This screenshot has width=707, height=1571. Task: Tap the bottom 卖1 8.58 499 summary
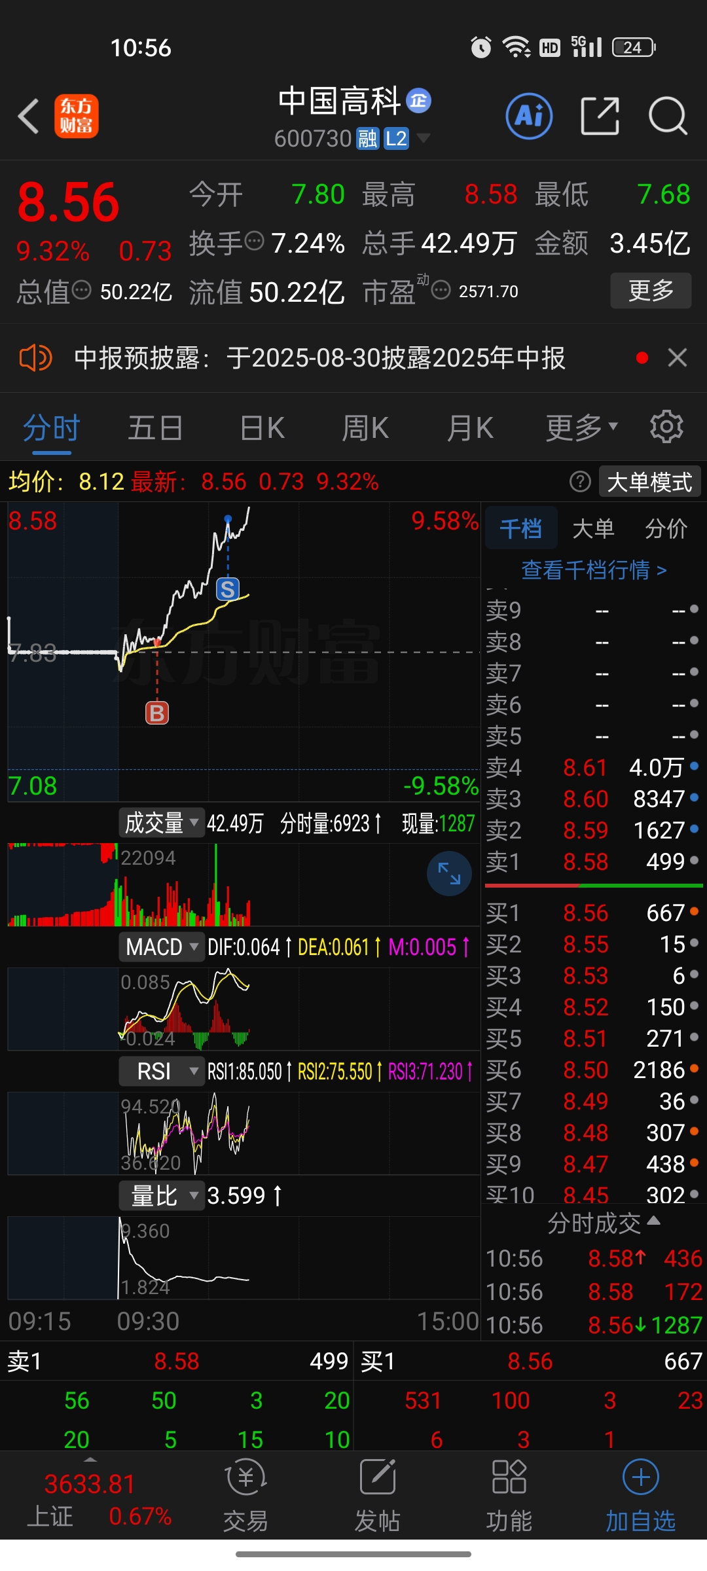(177, 1362)
